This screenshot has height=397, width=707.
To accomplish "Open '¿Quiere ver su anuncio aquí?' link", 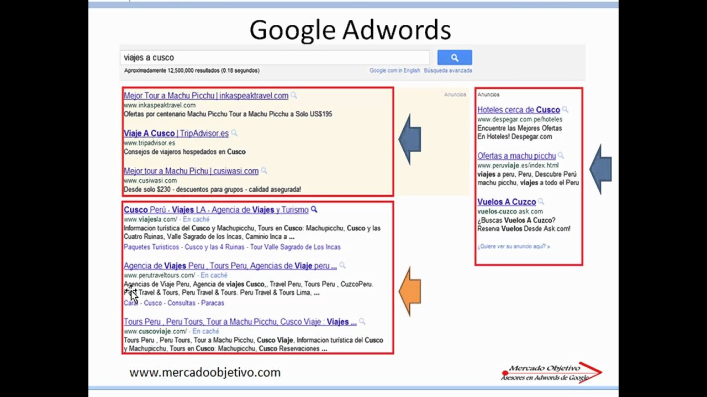I will point(514,246).
